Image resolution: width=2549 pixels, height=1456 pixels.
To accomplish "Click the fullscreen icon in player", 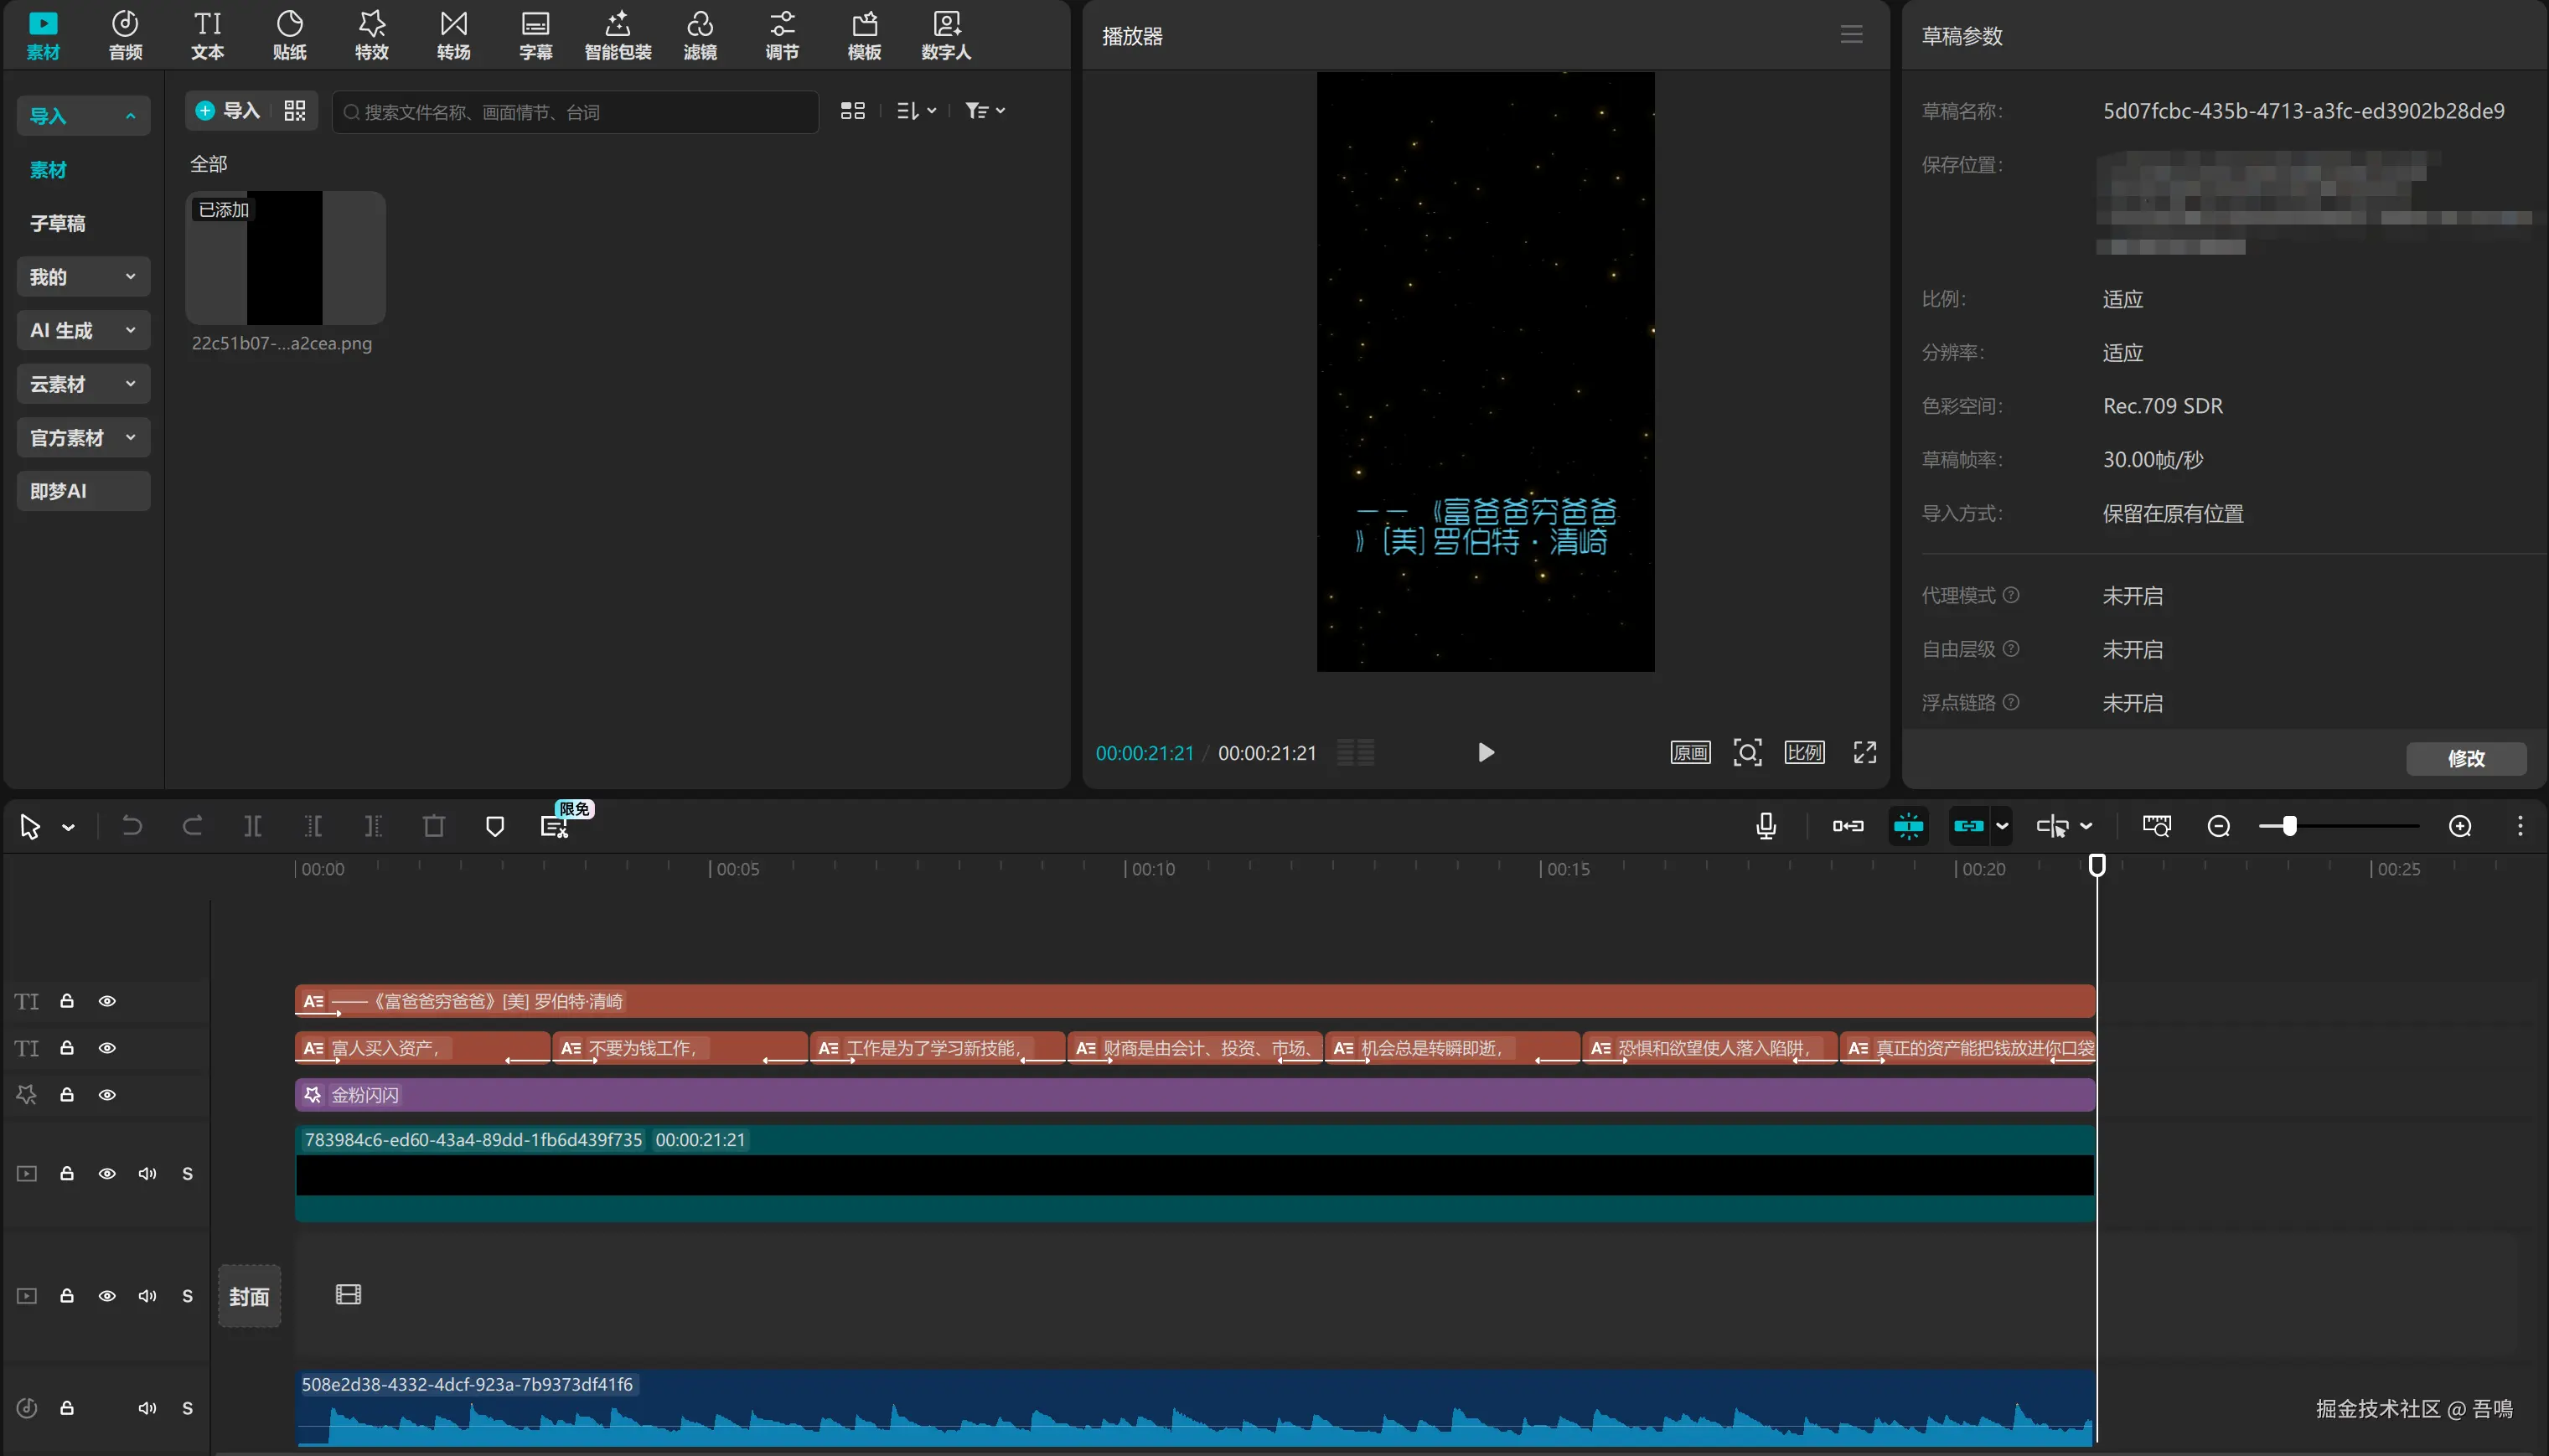I will pos(1865,752).
